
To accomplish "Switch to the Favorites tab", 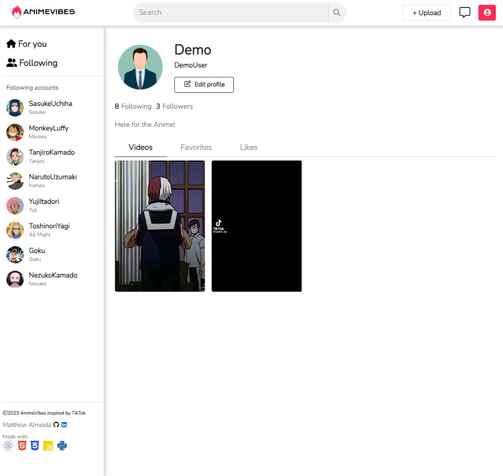I will pyautogui.click(x=196, y=147).
